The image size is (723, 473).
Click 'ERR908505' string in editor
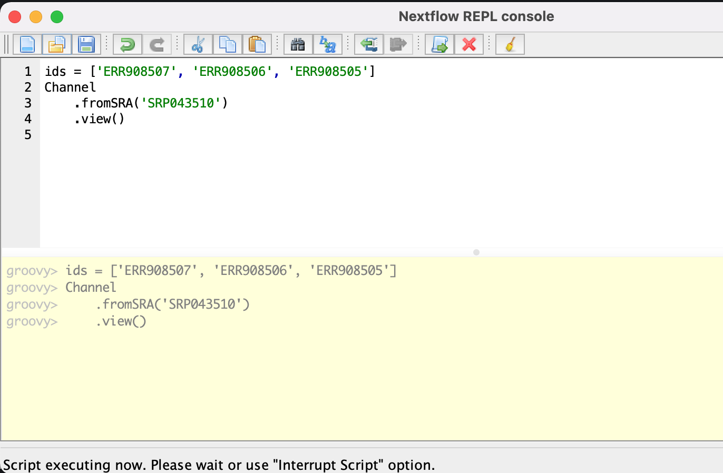[x=328, y=71]
